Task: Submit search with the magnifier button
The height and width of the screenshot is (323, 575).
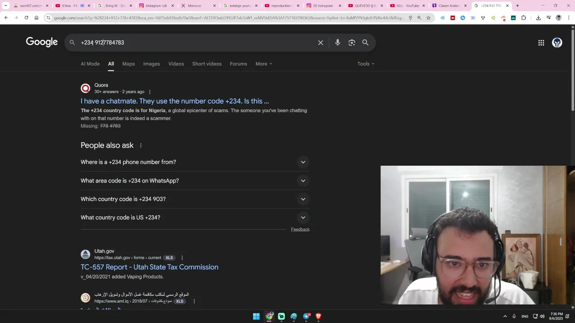Action: 365,43
